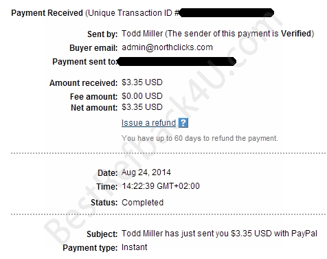Click the blue question mark help icon
The width and height of the screenshot is (327, 259).
click(x=183, y=123)
